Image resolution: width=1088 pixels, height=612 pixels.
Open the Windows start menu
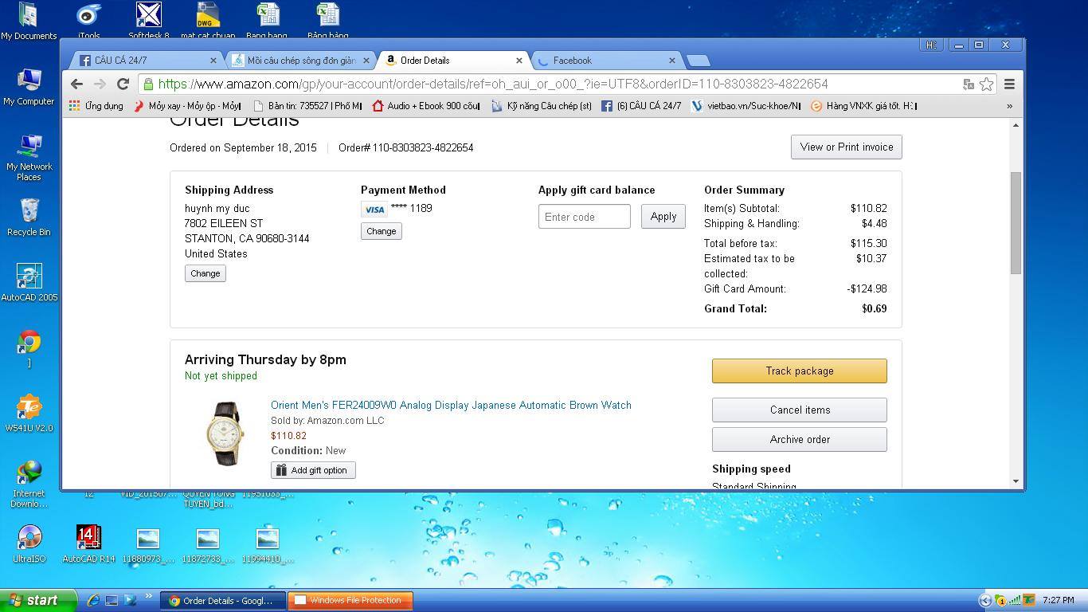tap(38, 600)
